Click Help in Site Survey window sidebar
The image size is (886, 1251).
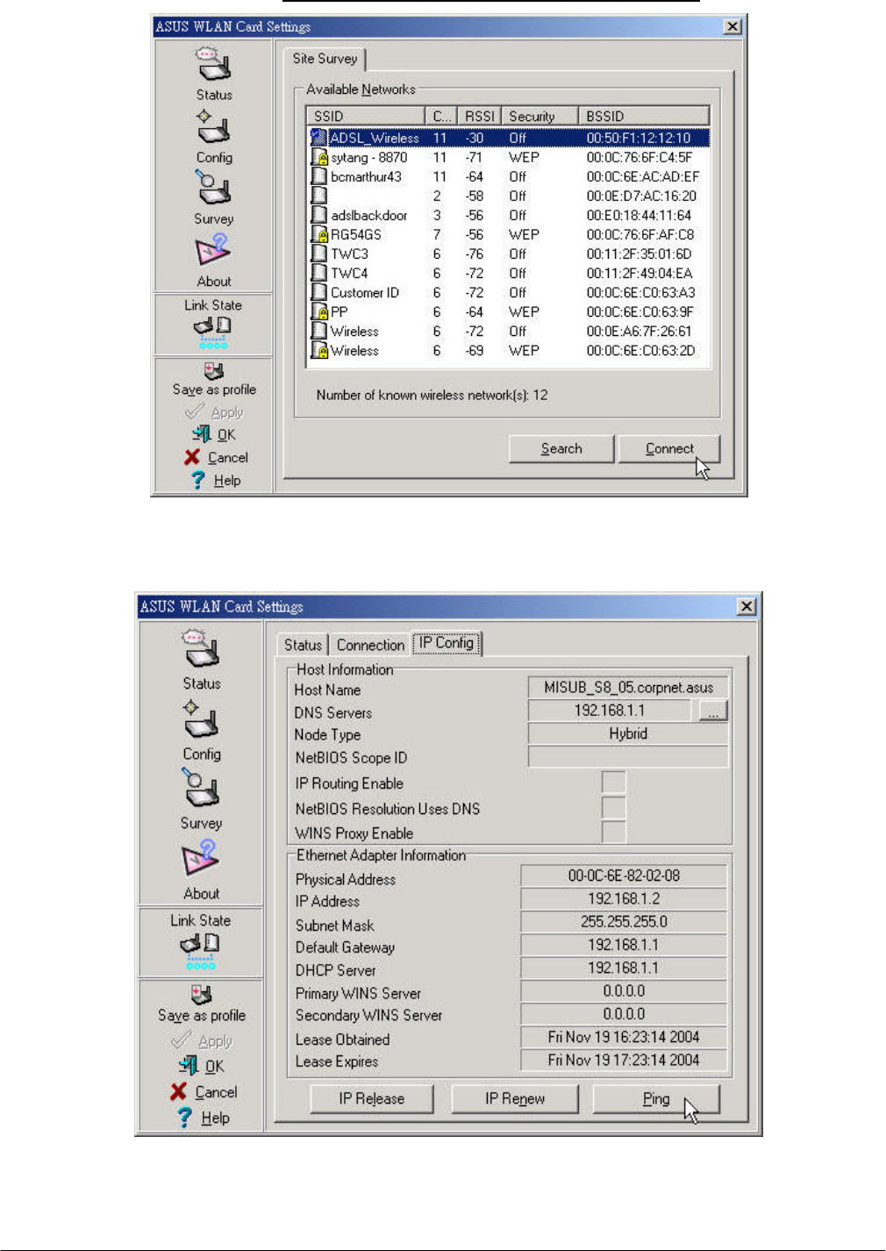(216, 480)
